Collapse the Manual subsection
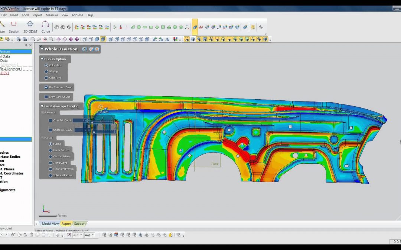Image resolution: width=401 pixels, height=250 pixels. [42, 138]
